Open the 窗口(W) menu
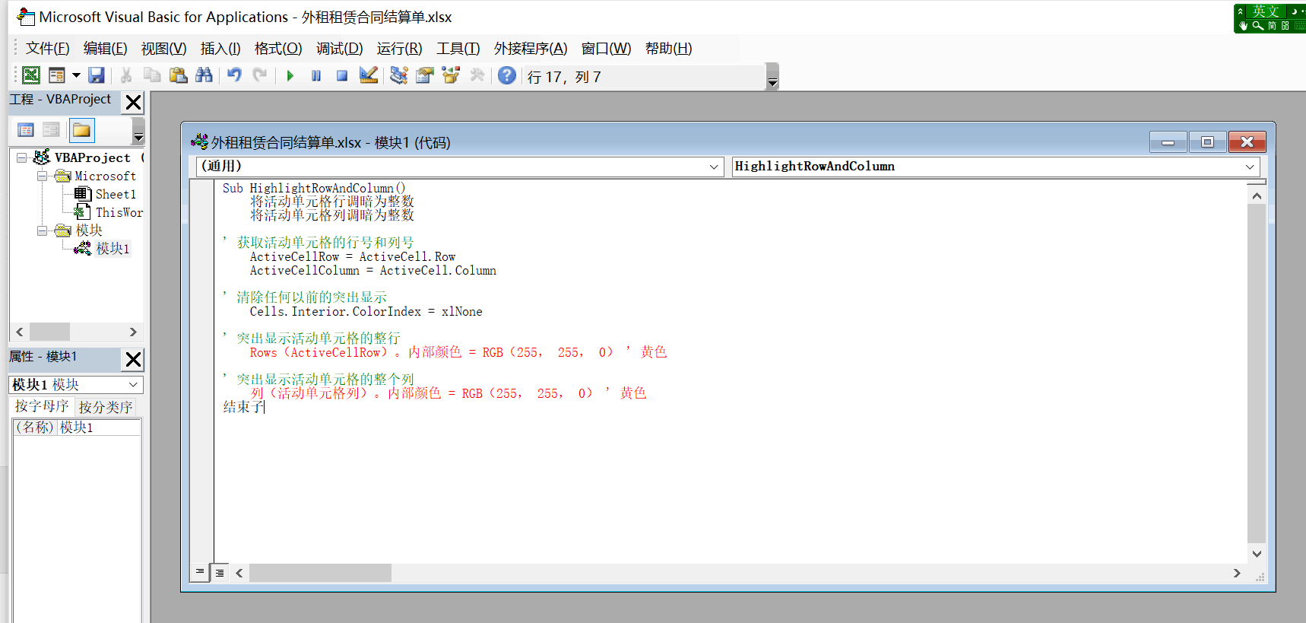Image resolution: width=1306 pixels, height=623 pixels. point(607,49)
